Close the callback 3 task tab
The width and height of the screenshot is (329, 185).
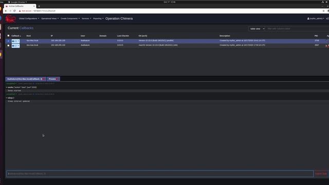[44, 79]
